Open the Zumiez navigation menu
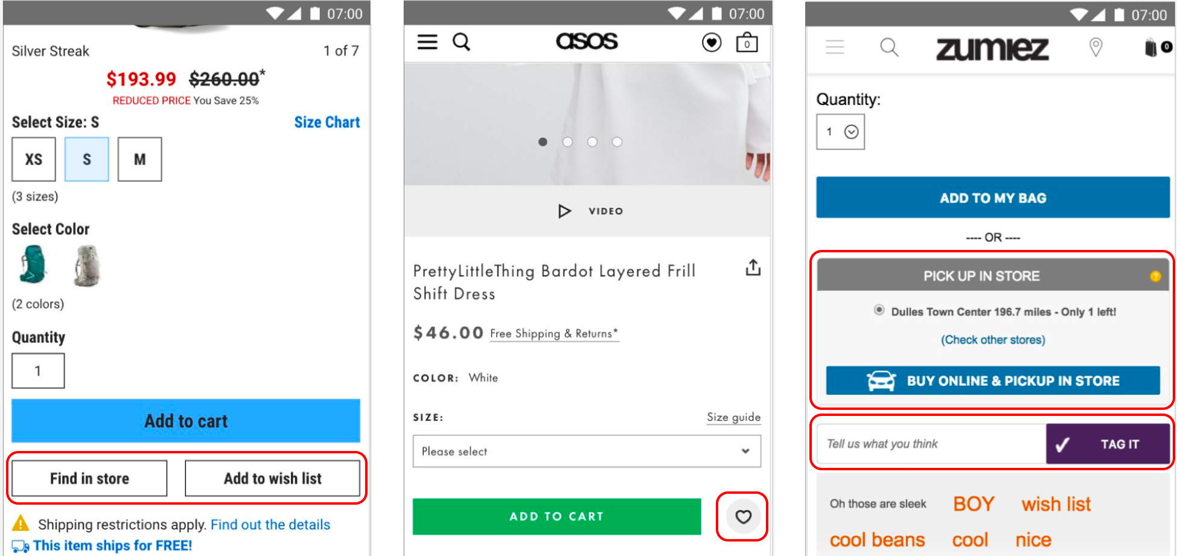 835,48
